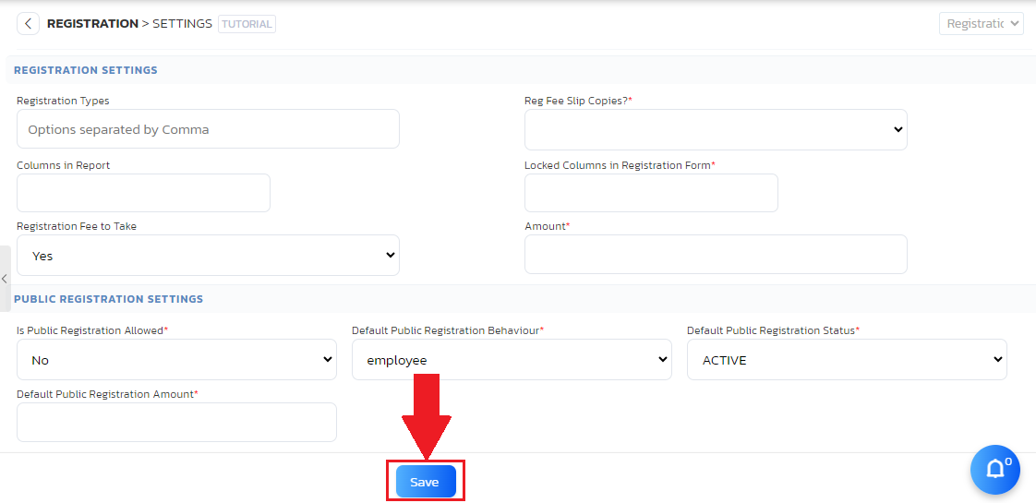
Task: Open the Reg Fee Slip Copies dropdown
Action: pos(716,130)
